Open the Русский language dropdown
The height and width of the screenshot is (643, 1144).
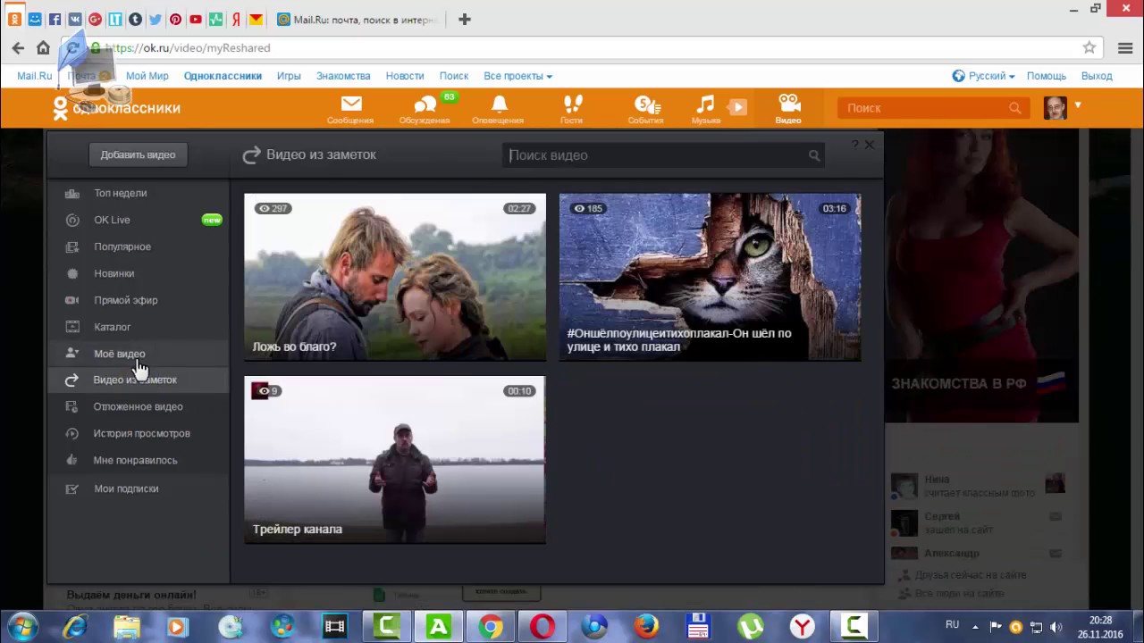pos(983,76)
